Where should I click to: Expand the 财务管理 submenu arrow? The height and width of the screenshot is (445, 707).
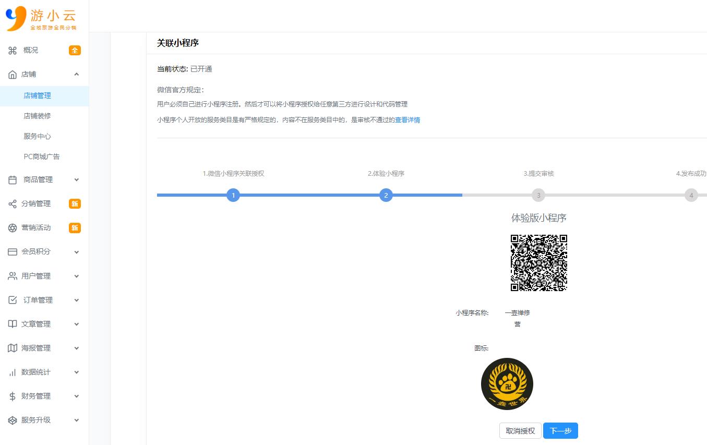[77, 396]
